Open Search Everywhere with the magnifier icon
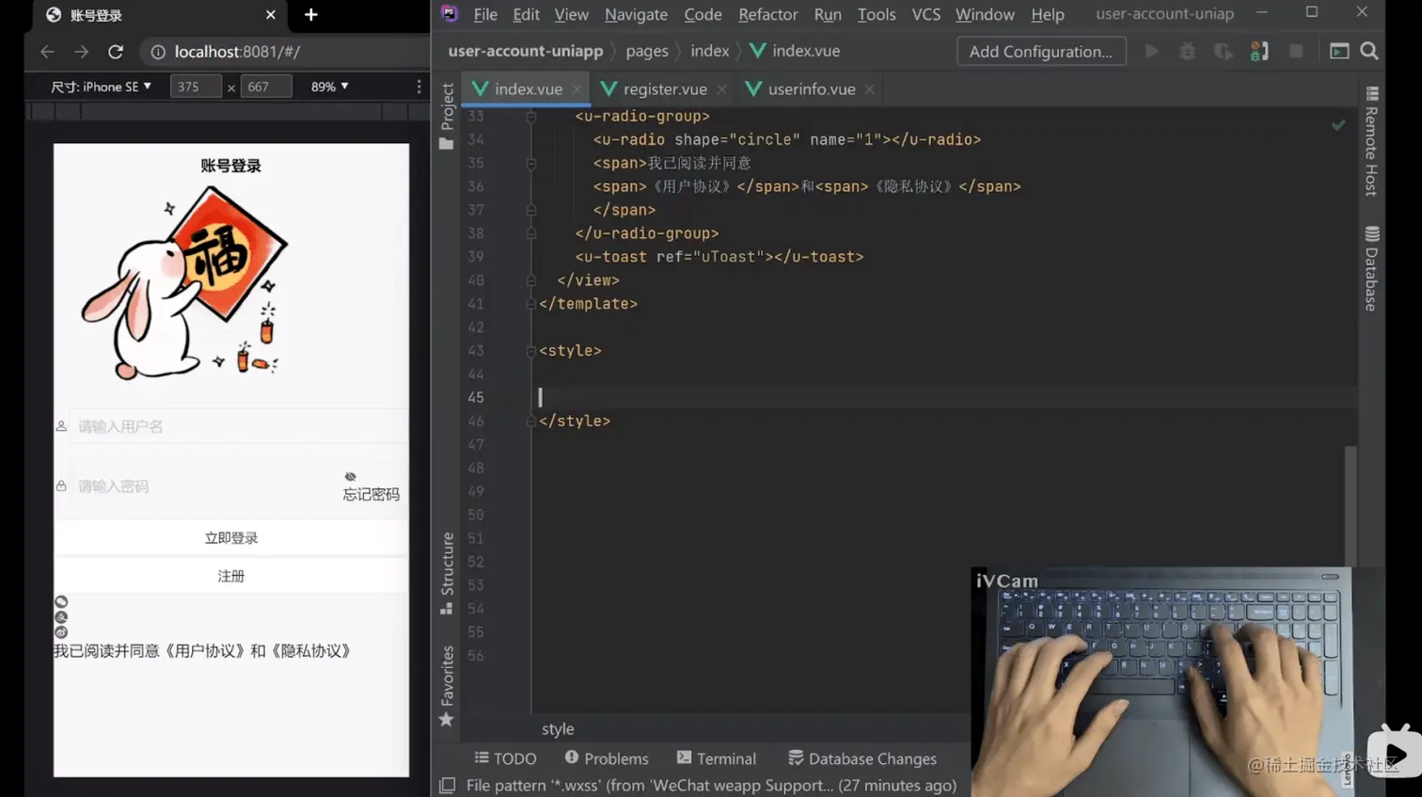Image resolution: width=1422 pixels, height=797 pixels. click(x=1369, y=51)
